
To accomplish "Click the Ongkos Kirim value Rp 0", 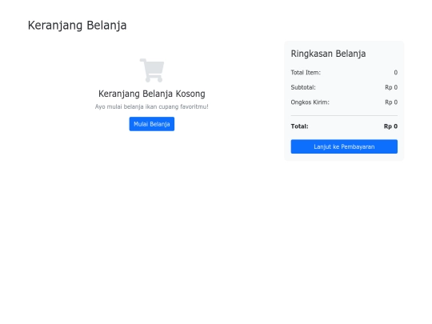I will (x=391, y=102).
